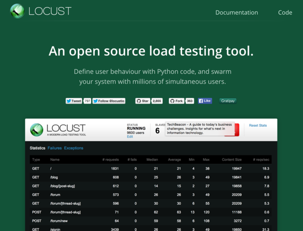Fork the repository on GitHub
The height and width of the screenshot is (231, 303).
point(177,101)
